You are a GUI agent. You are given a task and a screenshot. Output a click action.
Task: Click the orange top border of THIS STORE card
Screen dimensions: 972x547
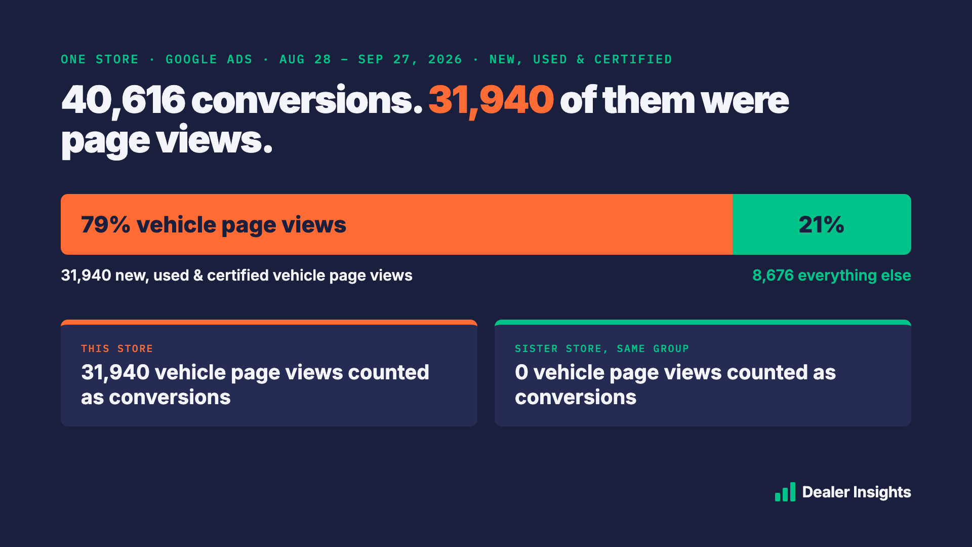[x=269, y=322]
